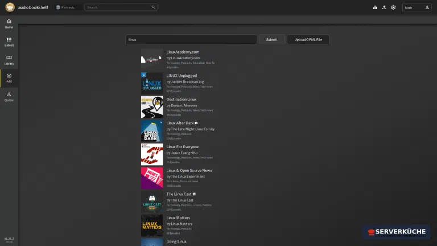The image size is (437, 246).
Task: Click the podcast search field containing linux
Action: pyautogui.click(x=191, y=40)
